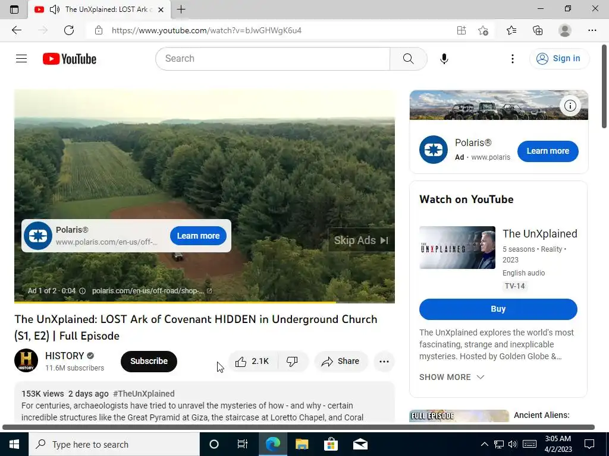609x456 pixels.
Task: Open the Ancient Aliens full episode thumbnail
Action: click(459, 416)
